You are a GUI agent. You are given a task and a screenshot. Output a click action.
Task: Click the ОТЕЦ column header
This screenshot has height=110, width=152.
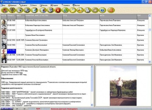click(x=81, y=16)
